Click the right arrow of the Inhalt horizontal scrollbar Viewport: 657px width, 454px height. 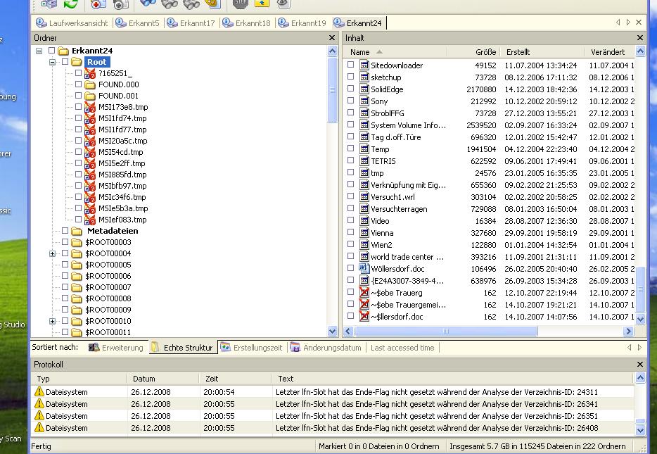[628, 331]
